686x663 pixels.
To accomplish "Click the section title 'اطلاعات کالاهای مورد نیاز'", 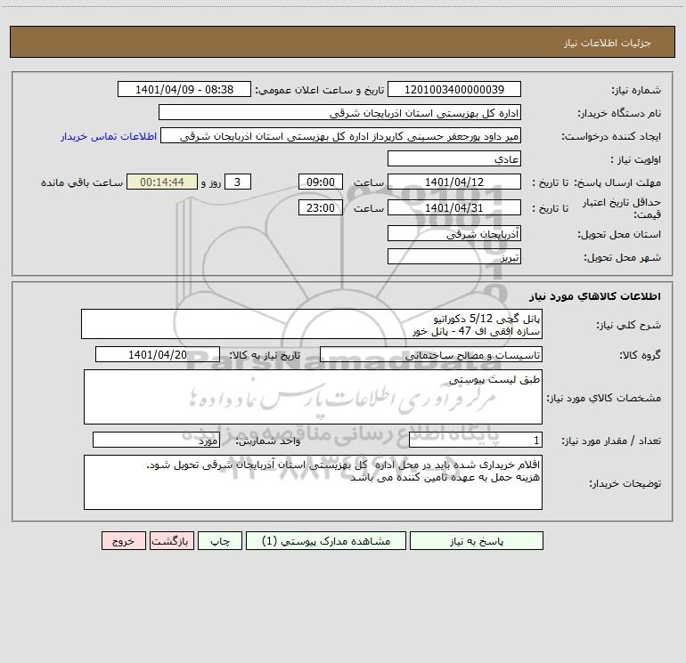I will click(x=594, y=296).
